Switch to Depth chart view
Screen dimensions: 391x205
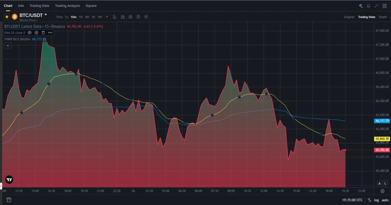[383, 17]
